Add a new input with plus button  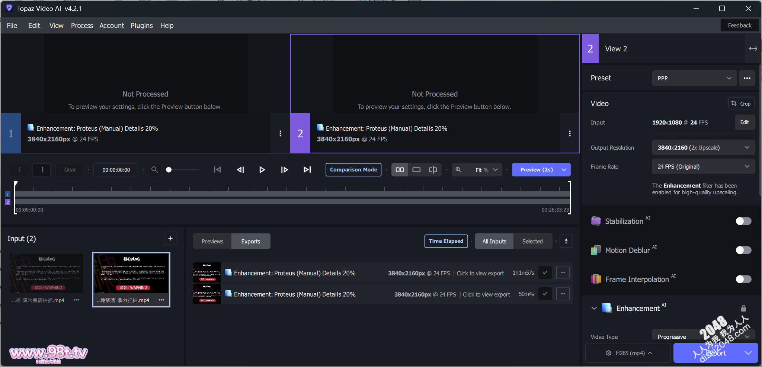point(170,239)
